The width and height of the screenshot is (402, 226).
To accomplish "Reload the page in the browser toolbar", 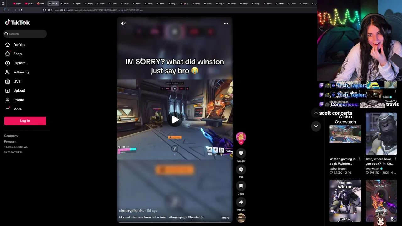I will pyautogui.click(x=21, y=10).
